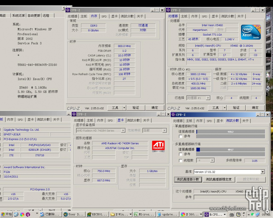This screenshot has width=273, height=218.
Task: Click empty multi-thread 參考 reference bar
Action: click(x=231, y=154)
